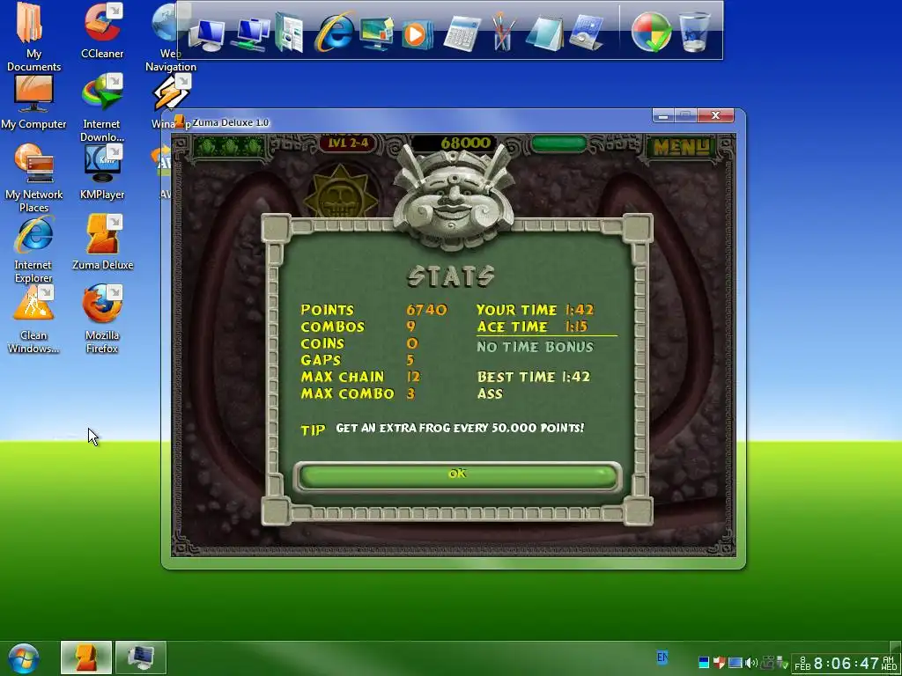Screen dimensions: 902x676
Task: Click the frog lives indicator
Action: [x=230, y=147]
